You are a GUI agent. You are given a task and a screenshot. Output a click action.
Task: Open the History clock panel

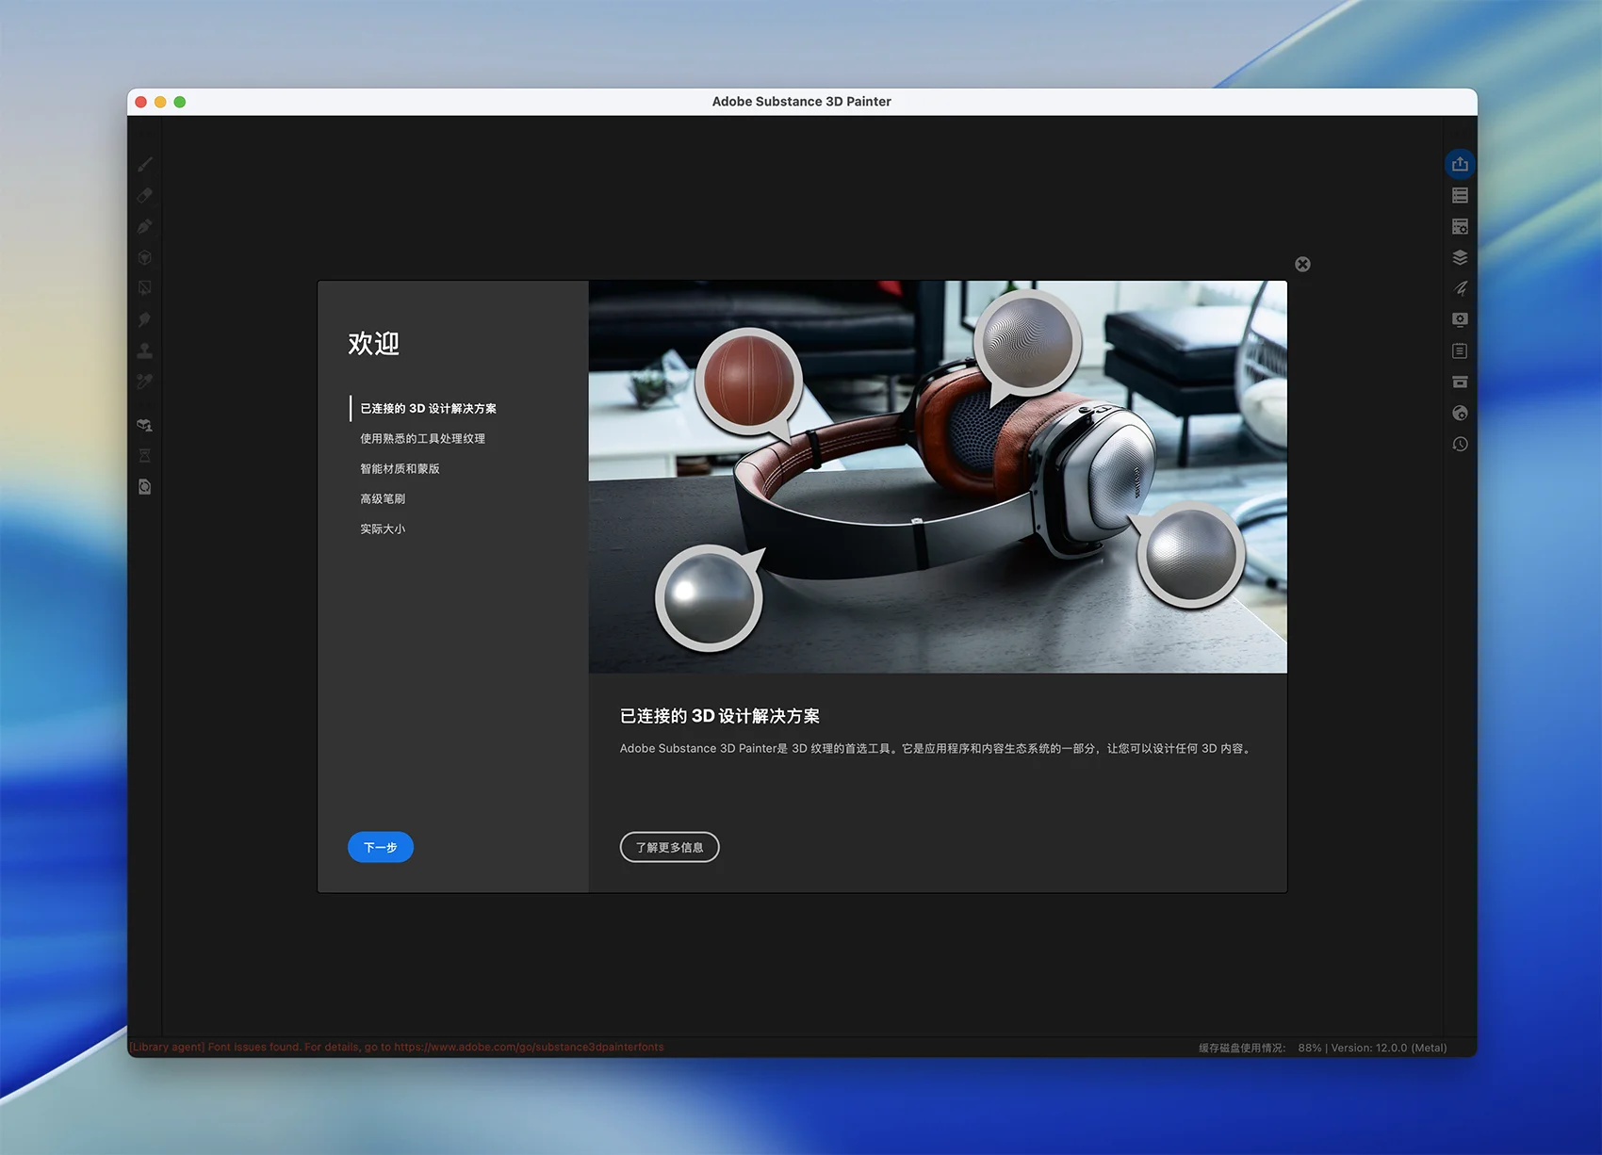1460,444
